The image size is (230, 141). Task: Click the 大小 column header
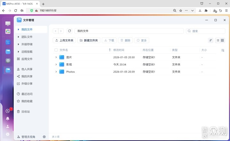pyautogui.click(x=204, y=50)
